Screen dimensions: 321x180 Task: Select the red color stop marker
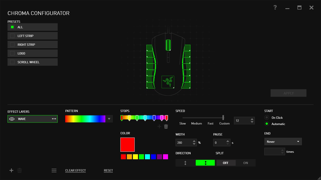point(122,118)
